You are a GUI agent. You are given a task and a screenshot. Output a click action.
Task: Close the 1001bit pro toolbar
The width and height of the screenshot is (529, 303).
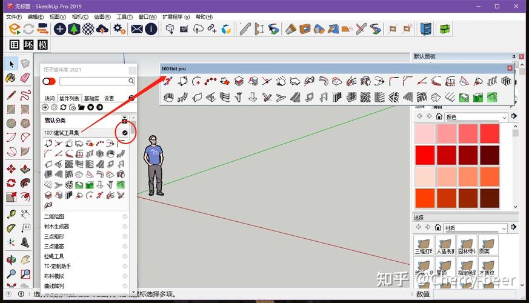510,68
